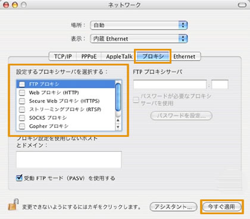Select the Web プロキシ (HTTP) list row text
Viewport: 250px width, 219px height.
[x=54, y=93]
